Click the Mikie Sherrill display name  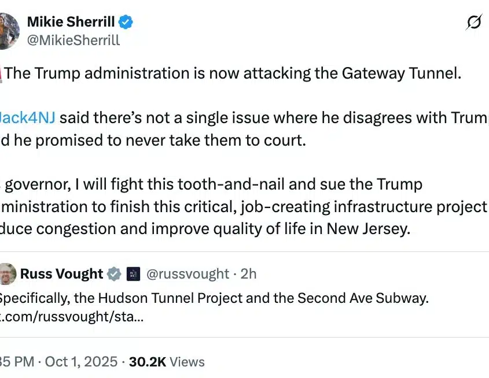[x=72, y=23]
